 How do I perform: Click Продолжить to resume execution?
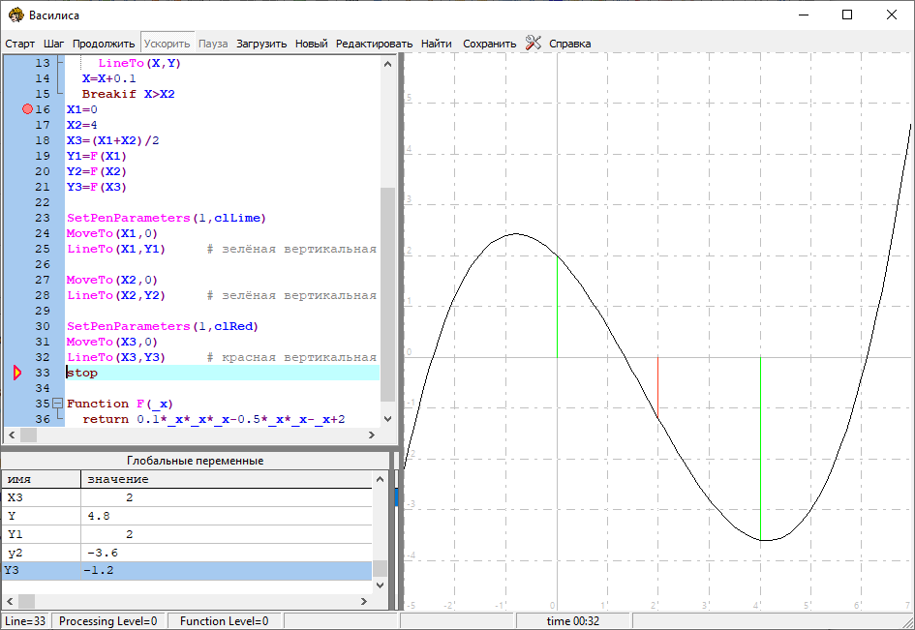pos(104,44)
